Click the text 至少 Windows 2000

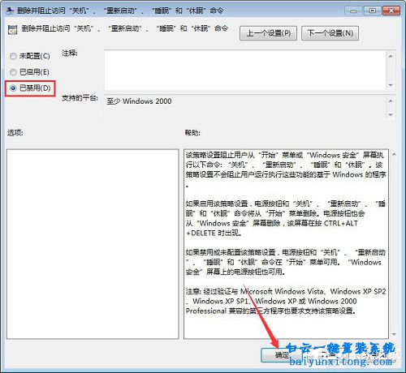pos(139,101)
